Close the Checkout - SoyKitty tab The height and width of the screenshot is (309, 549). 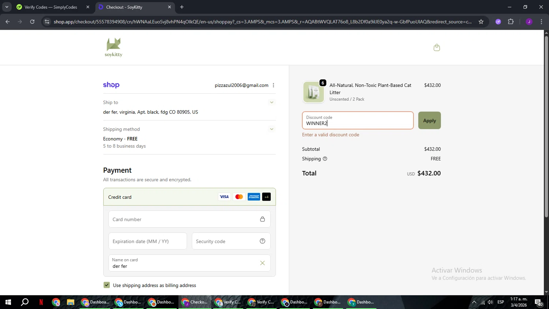pos(169,7)
